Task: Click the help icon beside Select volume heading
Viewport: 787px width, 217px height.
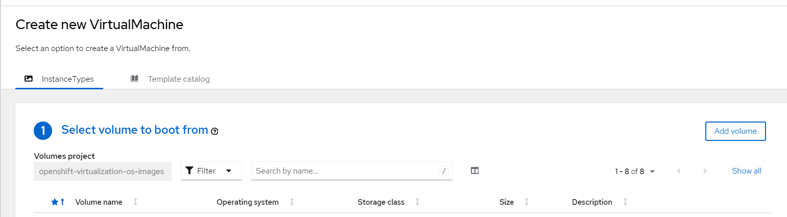Action: [214, 131]
